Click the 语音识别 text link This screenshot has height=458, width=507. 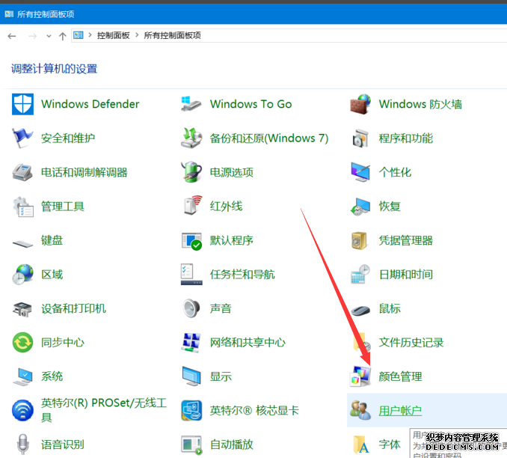point(63,445)
